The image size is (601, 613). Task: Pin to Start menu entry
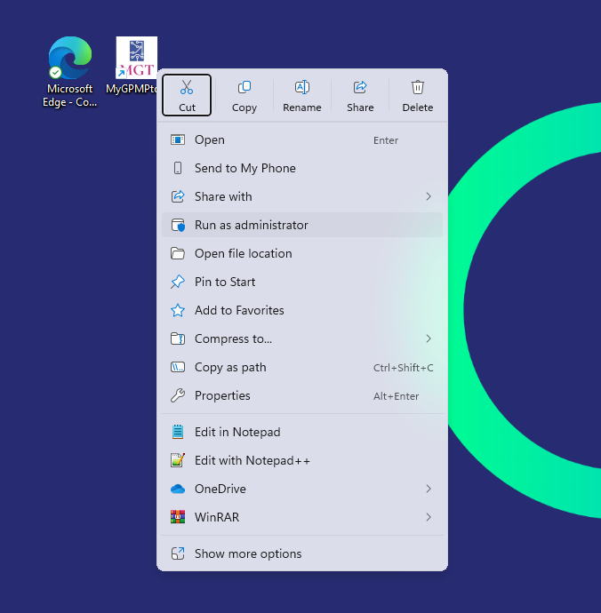click(225, 282)
